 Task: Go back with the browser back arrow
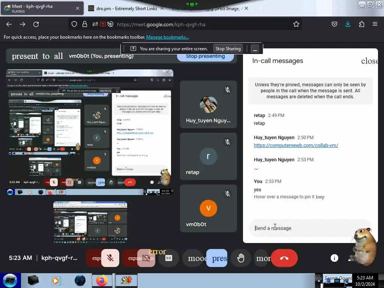9,24
